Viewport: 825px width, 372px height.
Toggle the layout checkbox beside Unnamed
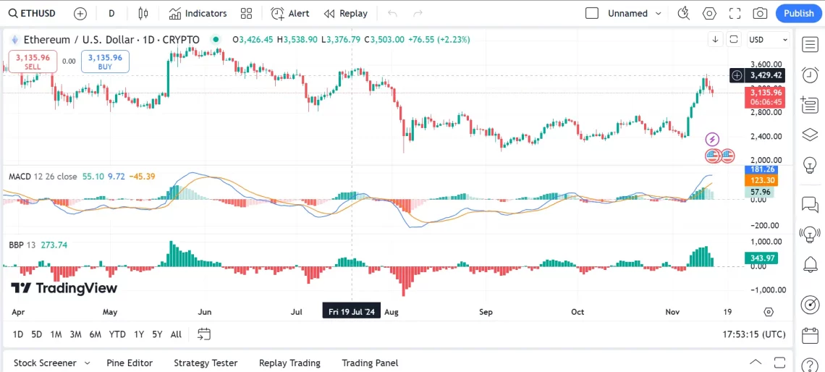(x=592, y=13)
